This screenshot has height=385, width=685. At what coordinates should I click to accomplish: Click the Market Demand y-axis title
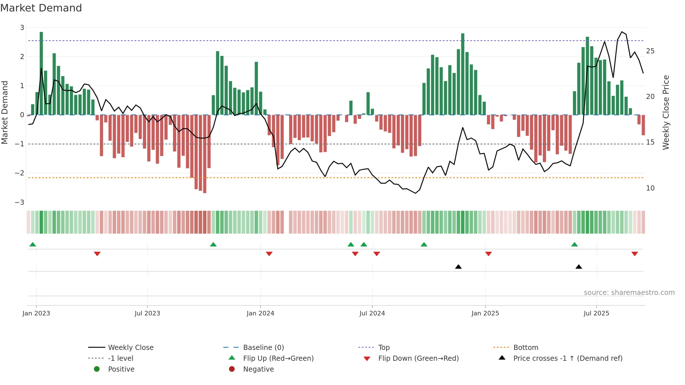tap(5, 112)
